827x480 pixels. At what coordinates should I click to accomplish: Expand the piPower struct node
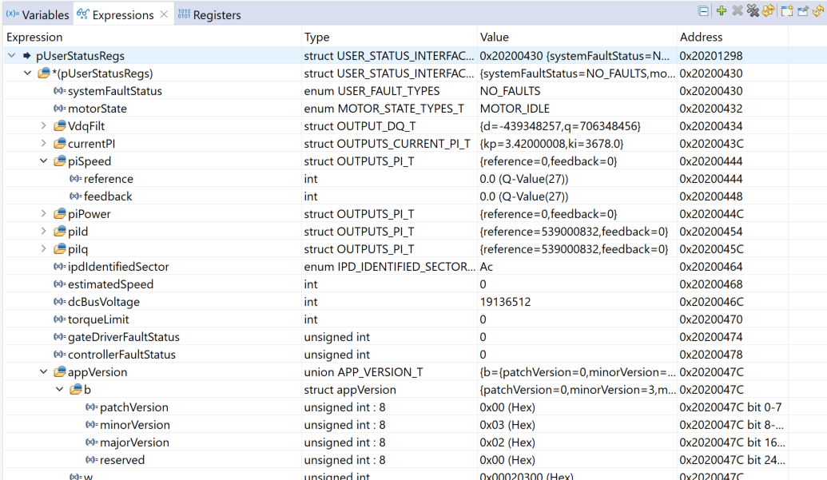pyautogui.click(x=44, y=214)
